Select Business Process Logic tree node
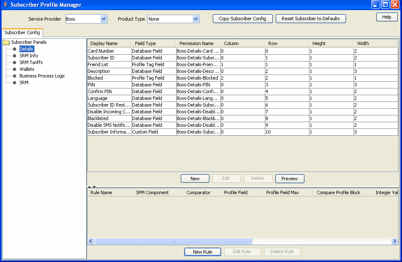 coord(42,76)
